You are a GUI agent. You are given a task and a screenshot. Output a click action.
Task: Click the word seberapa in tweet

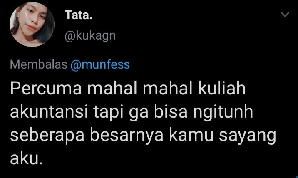[x=47, y=136]
